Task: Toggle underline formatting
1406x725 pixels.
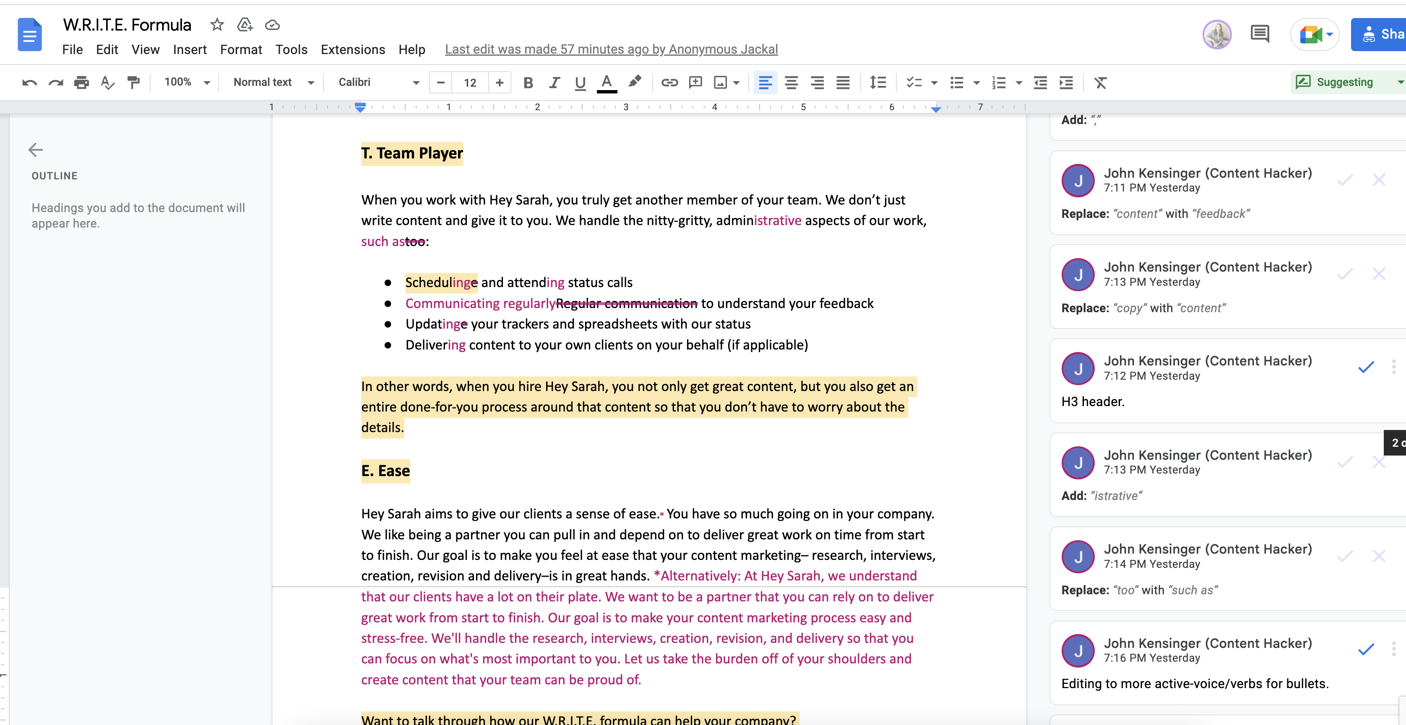Action: pos(580,83)
